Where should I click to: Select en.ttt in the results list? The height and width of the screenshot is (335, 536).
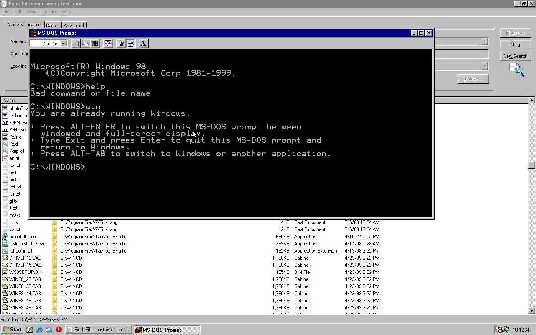(x=11, y=158)
